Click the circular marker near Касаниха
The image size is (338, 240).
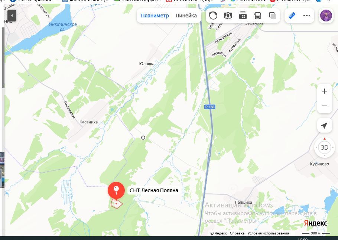pos(143,138)
